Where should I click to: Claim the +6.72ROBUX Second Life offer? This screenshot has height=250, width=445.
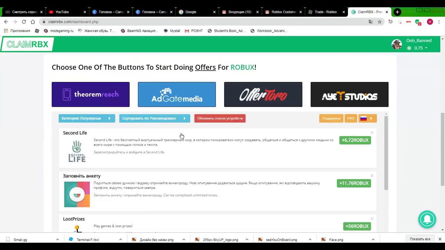[x=355, y=140]
